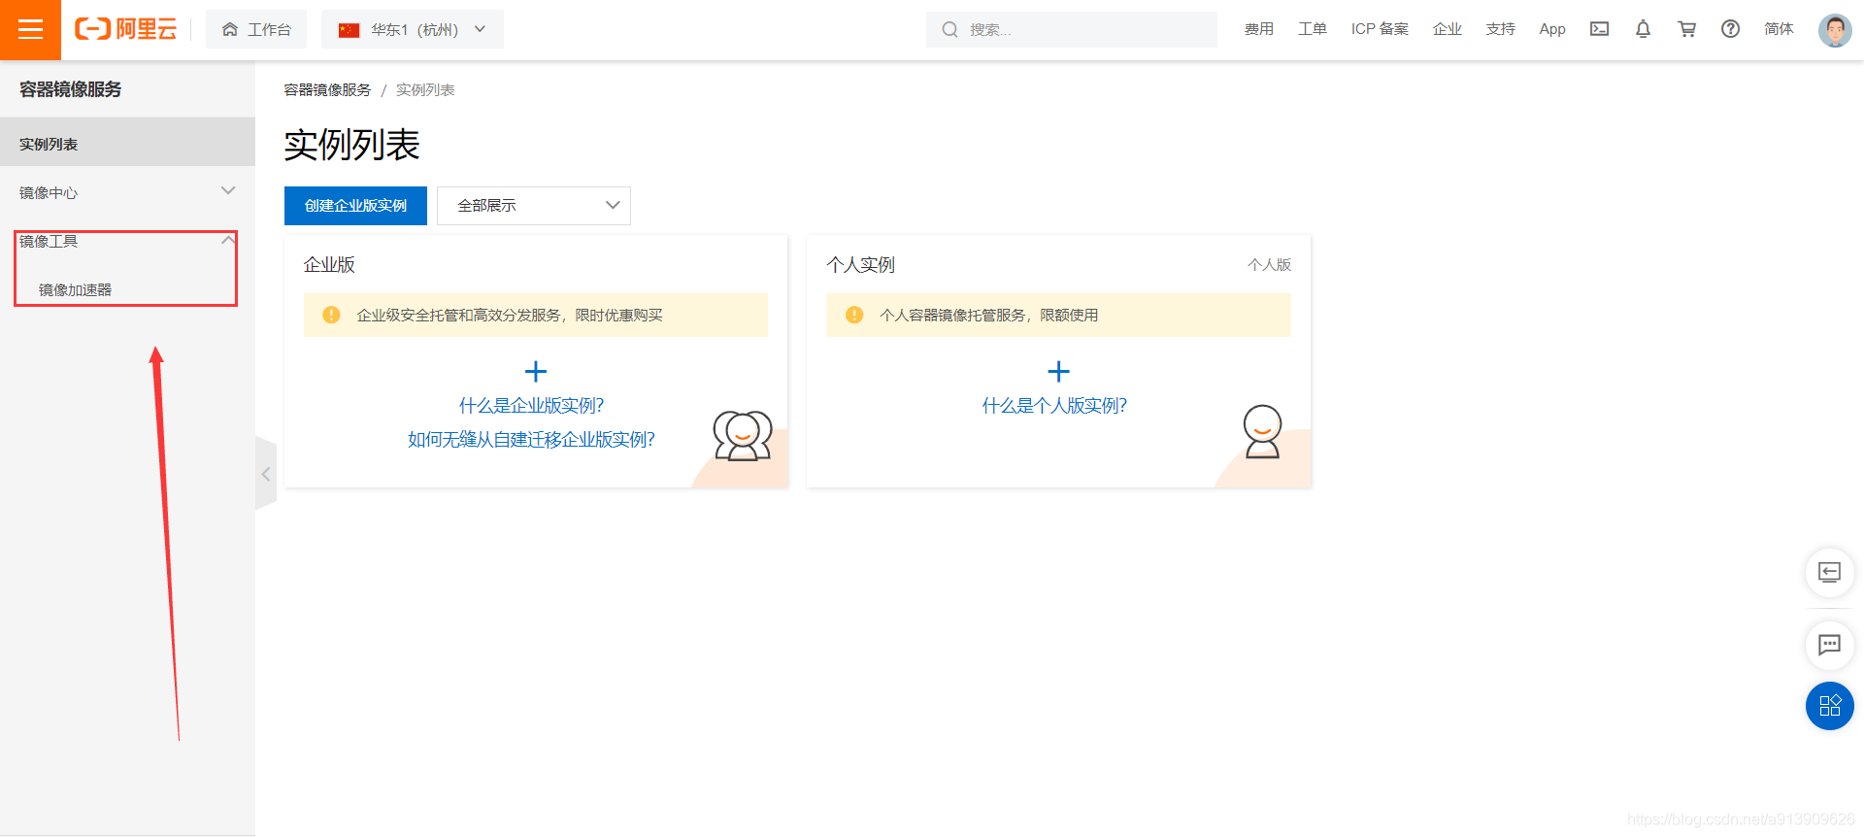Open link 什么是个人版实例?
This screenshot has width=1864, height=837.
click(1054, 406)
